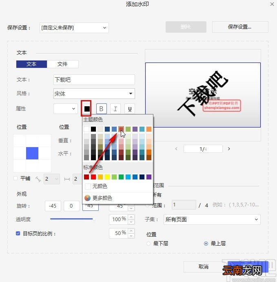Screen dimensions: 277x282
Task: Switch to the 文件 tab
Action: click(62, 64)
